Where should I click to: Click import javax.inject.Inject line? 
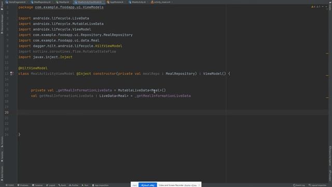pos(45,57)
